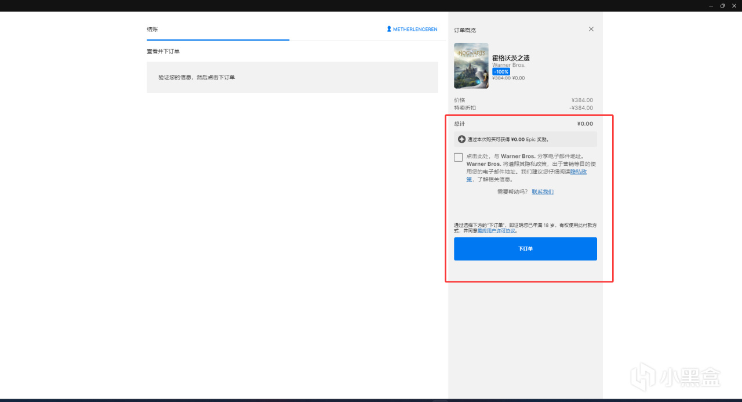The width and height of the screenshot is (742, 402).
Task: Select the 结账 checkout tab
Action: click(x=152, y=29)
